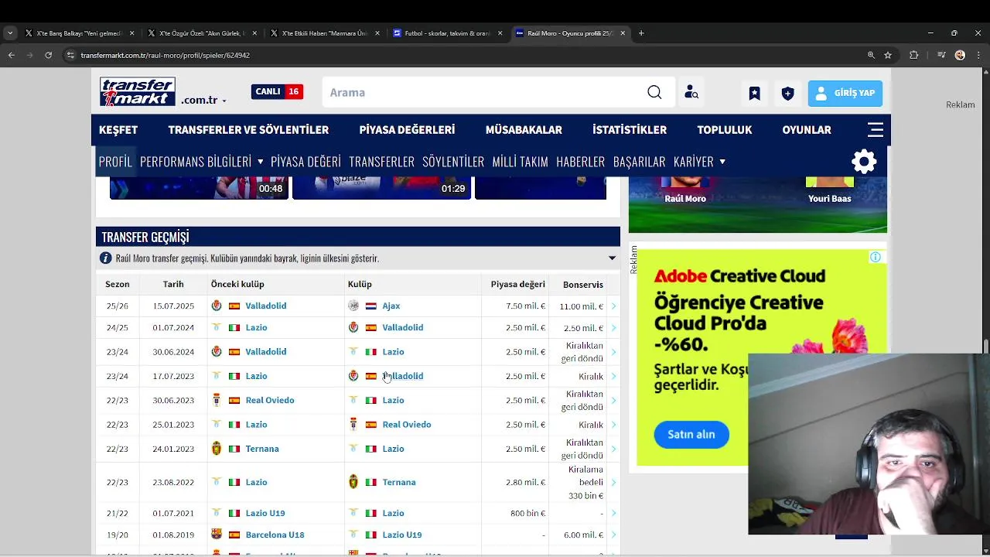
Task: Open details arrow for the 01.07.2024 Valladolid row
Action: 613,328
